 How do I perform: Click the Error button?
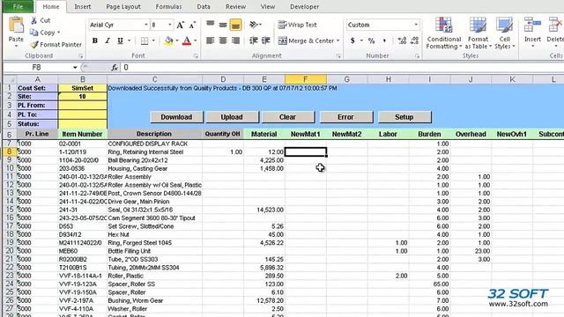345,117
